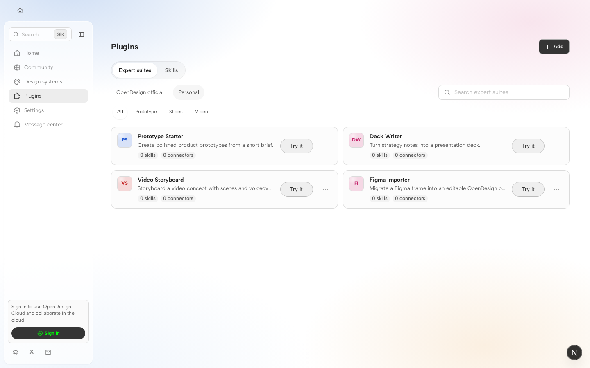This screenshot has height=368, width=590.
Task: Click the Community globe icon
Action: (x=17, y=67)
